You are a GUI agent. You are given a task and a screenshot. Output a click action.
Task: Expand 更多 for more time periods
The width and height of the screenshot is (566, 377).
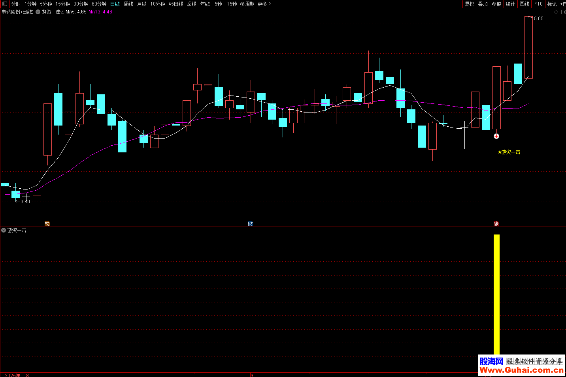point(264,4)
